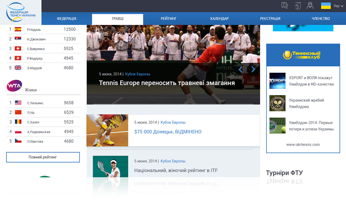Open the XSPORT channel logo thumbnail
Image resolution: width=346 pixels, height=218 pixels.
pos(277,81)
